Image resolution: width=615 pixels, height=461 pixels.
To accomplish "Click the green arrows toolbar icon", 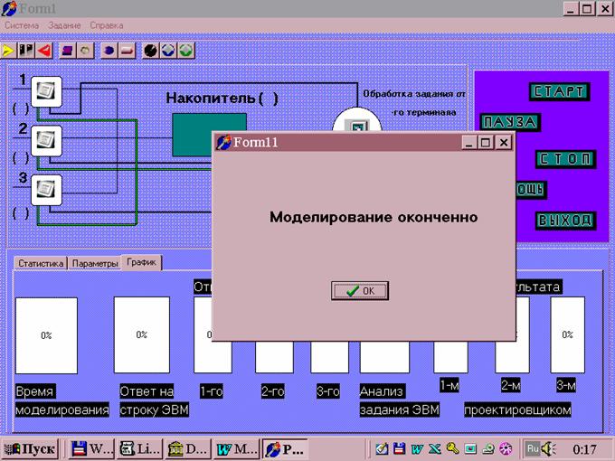I will 184,51.
